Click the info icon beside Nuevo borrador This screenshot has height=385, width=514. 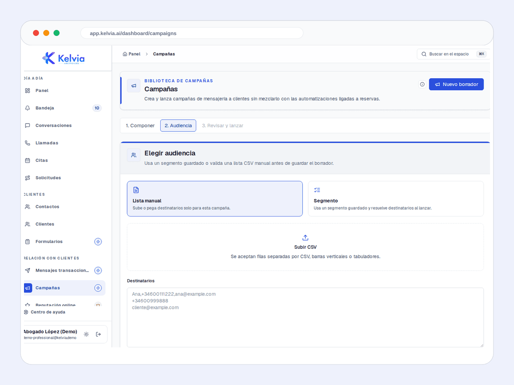[x=422, y=85]
